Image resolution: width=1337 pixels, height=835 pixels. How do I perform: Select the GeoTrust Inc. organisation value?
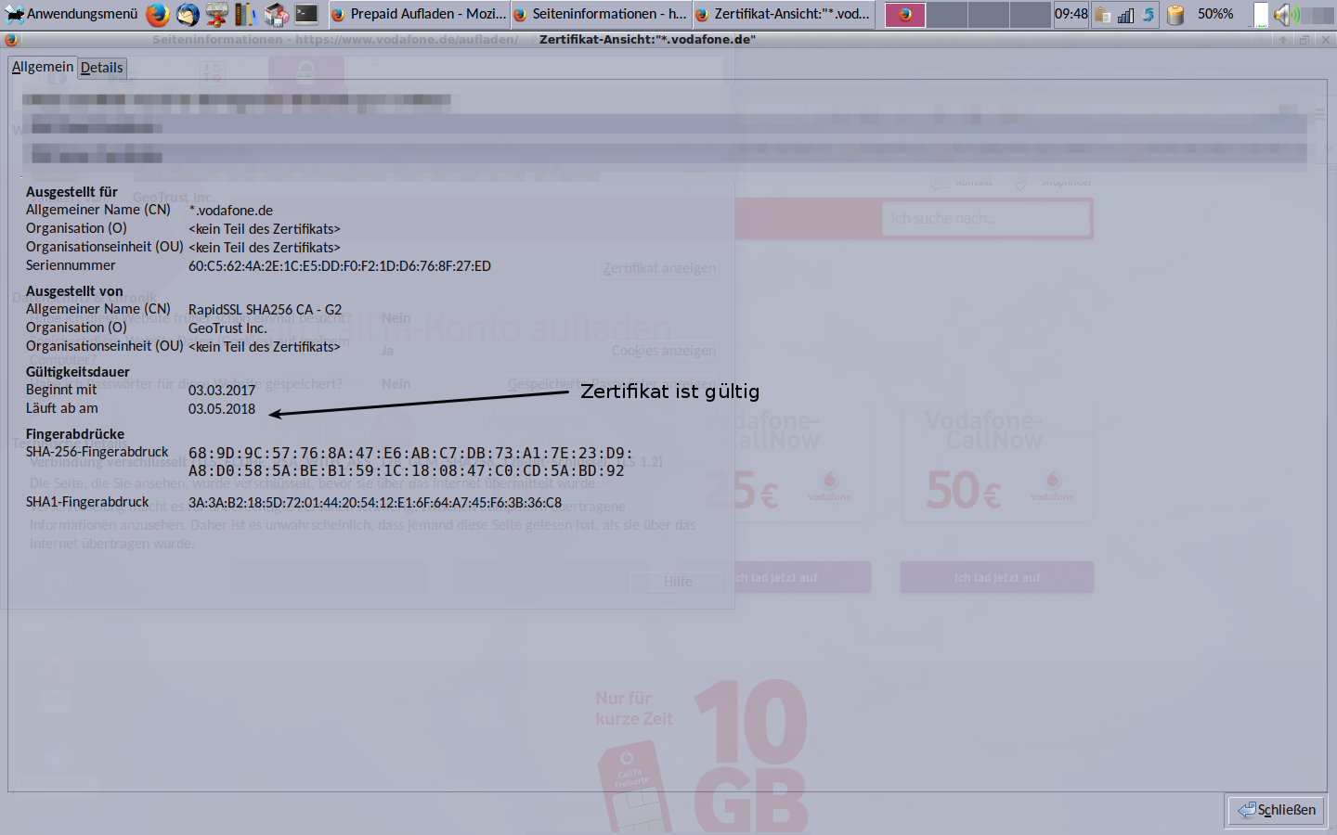[x=227, y=328]
